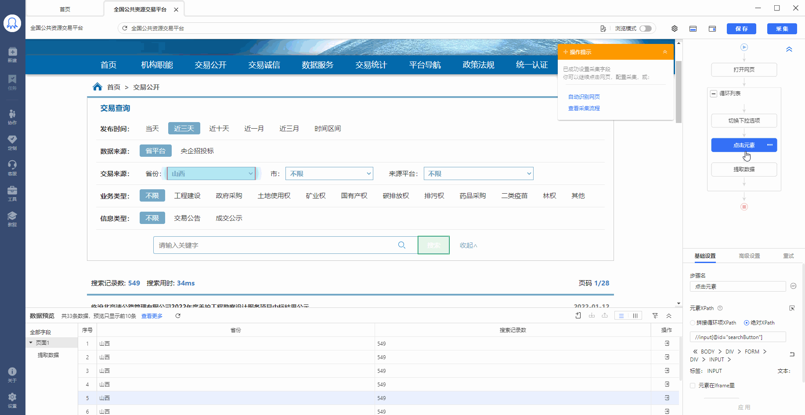Open the 教程 (tutorial) graduation cap icon
Screen dimensions: 805x415
[12, 219]
